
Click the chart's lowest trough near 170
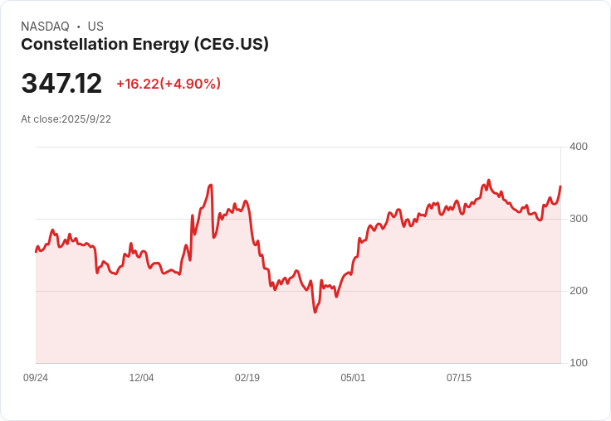pos(315,312)
